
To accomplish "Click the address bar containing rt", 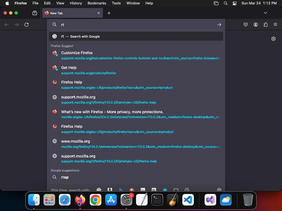I will (136, 25).
